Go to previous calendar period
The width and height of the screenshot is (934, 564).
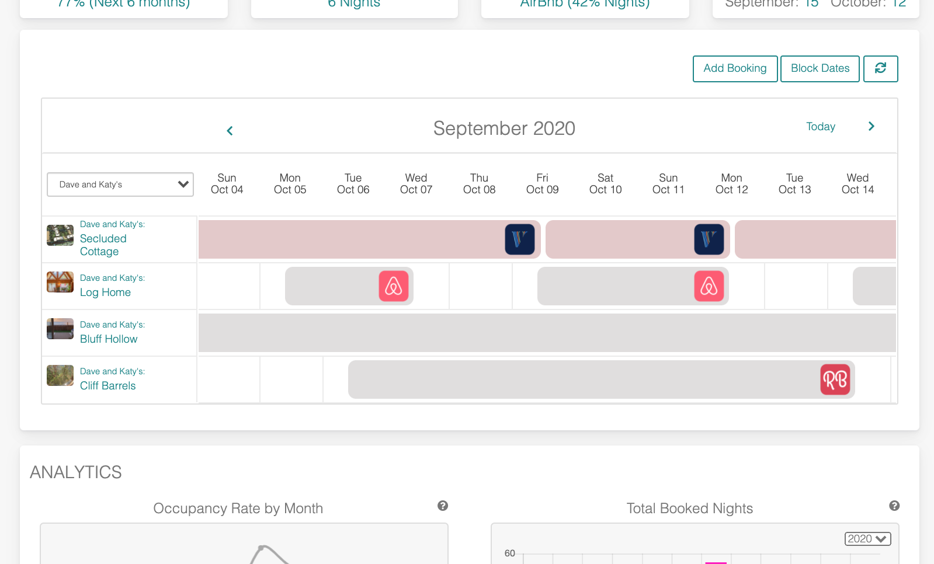pyautogui.click(x=230, y=131)
